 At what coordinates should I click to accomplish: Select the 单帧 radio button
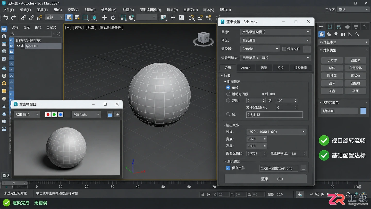(x=228, y=87)
